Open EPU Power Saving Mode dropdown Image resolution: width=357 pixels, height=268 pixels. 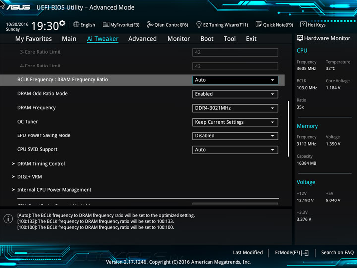tap(235, 135)
